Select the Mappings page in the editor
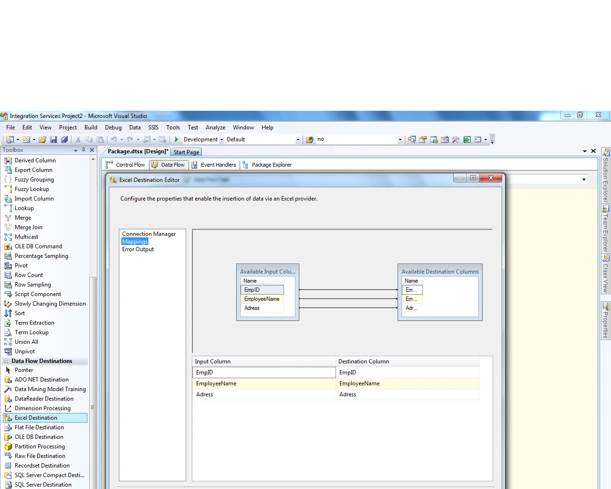The height and width of the screenshot is (489, 611). pyautogui.click(x=135, y=242)
